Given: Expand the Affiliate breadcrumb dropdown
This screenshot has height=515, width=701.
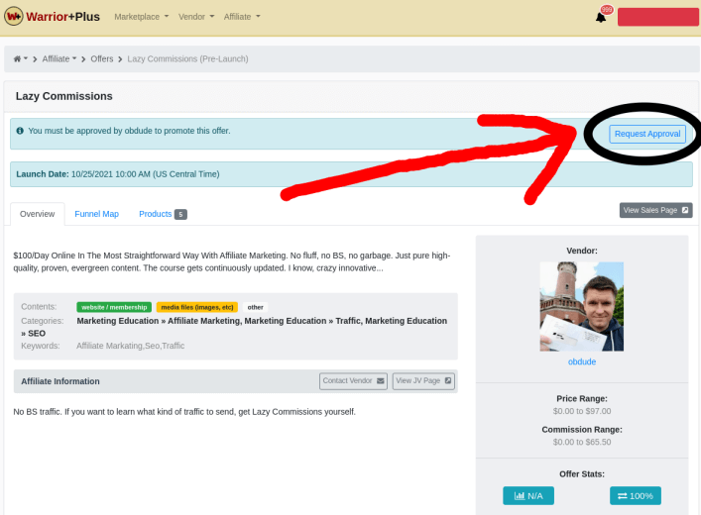Looking at the screenshot, I should click(x=59, y=59).
